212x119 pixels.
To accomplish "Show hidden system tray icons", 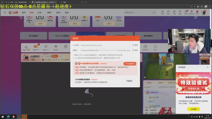I will pyautogui.click(x=189, y=117).
